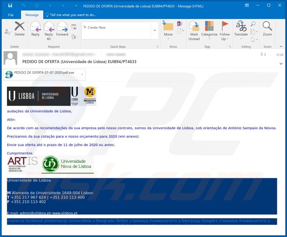Click the received time 13:28
This screenshot has width=287, height=237.
279,55
